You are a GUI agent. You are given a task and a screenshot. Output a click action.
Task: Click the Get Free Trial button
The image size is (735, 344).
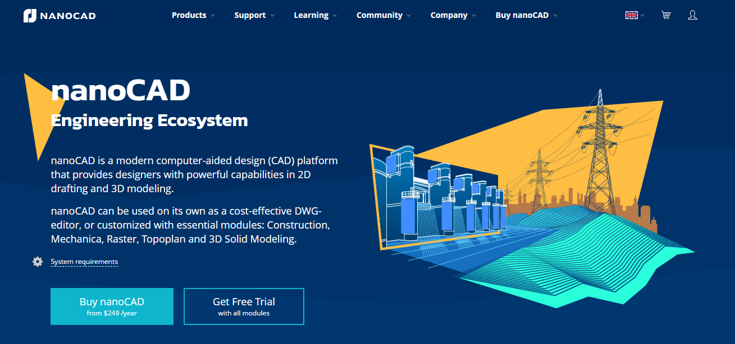(x=244, y=306)
